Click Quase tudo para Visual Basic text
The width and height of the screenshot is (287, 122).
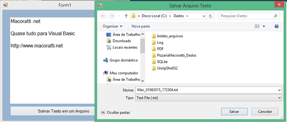(43, 34)
